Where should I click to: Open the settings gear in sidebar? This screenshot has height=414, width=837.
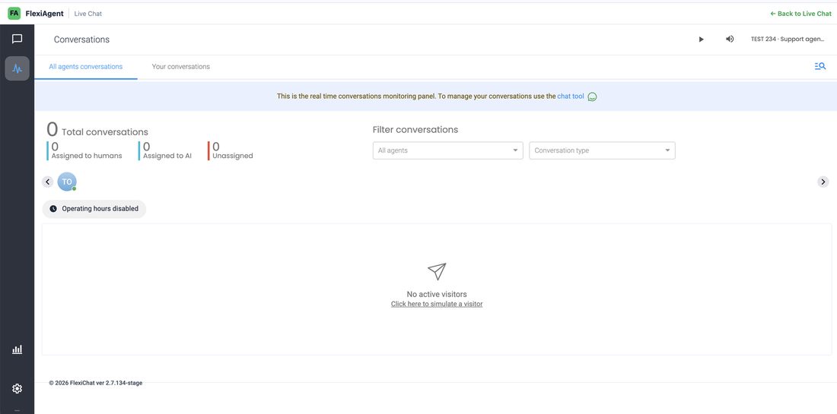[17, 389]
